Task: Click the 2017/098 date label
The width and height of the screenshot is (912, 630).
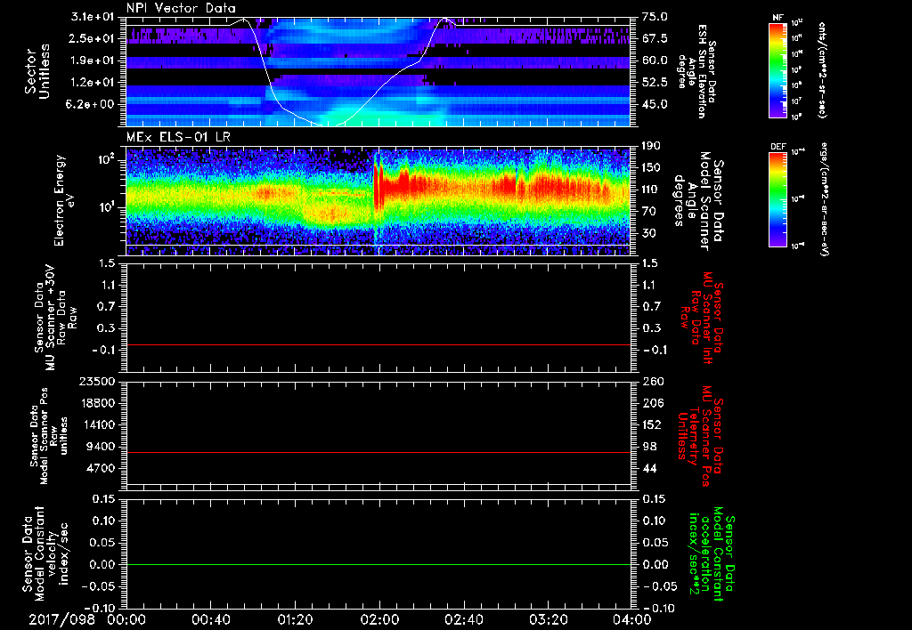Action: tap(62, 619)
